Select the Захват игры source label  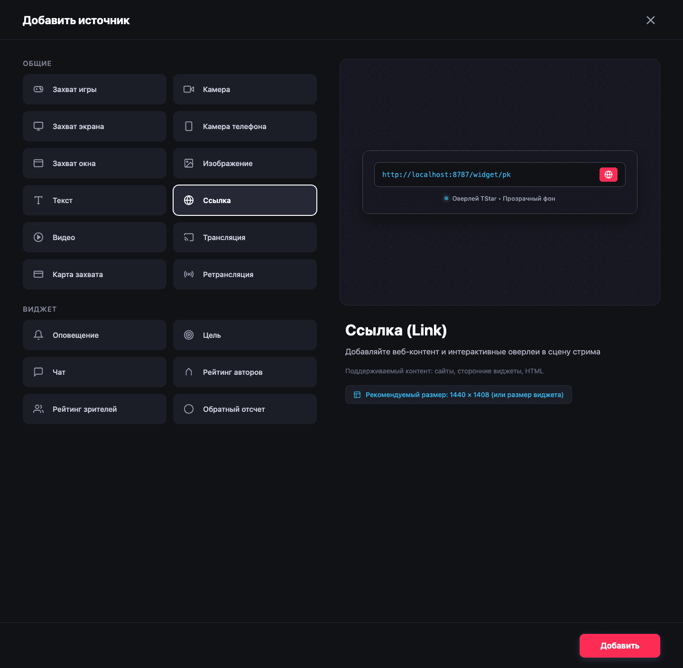[74, 89]
